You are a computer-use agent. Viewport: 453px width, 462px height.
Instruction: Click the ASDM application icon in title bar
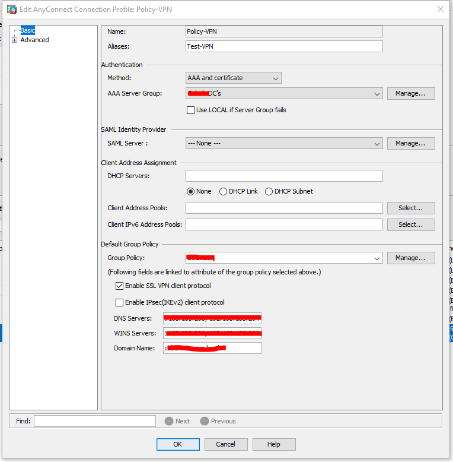click(12, 10)
